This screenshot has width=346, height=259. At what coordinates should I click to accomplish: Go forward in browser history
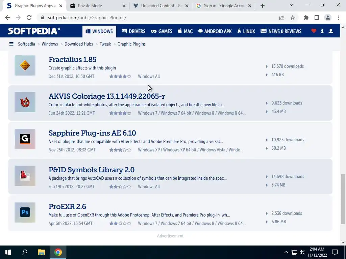(18, 18)
